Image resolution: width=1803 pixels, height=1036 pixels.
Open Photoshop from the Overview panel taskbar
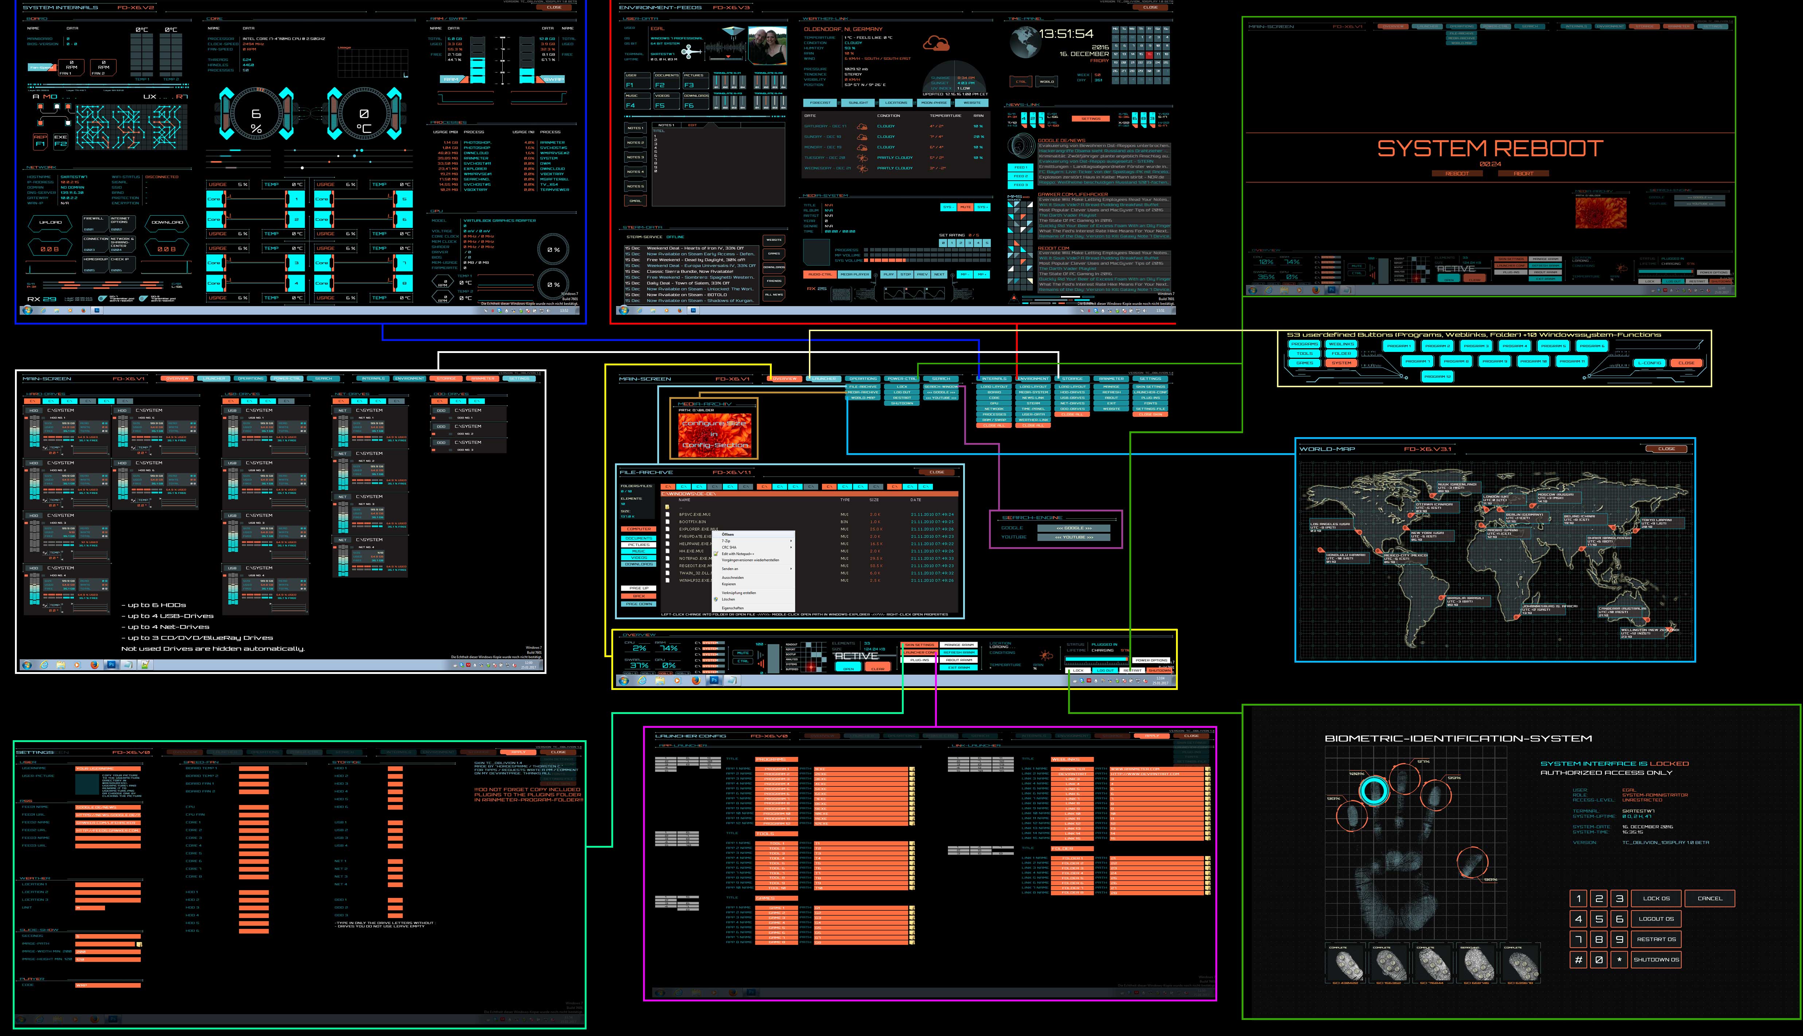(714, 681)
